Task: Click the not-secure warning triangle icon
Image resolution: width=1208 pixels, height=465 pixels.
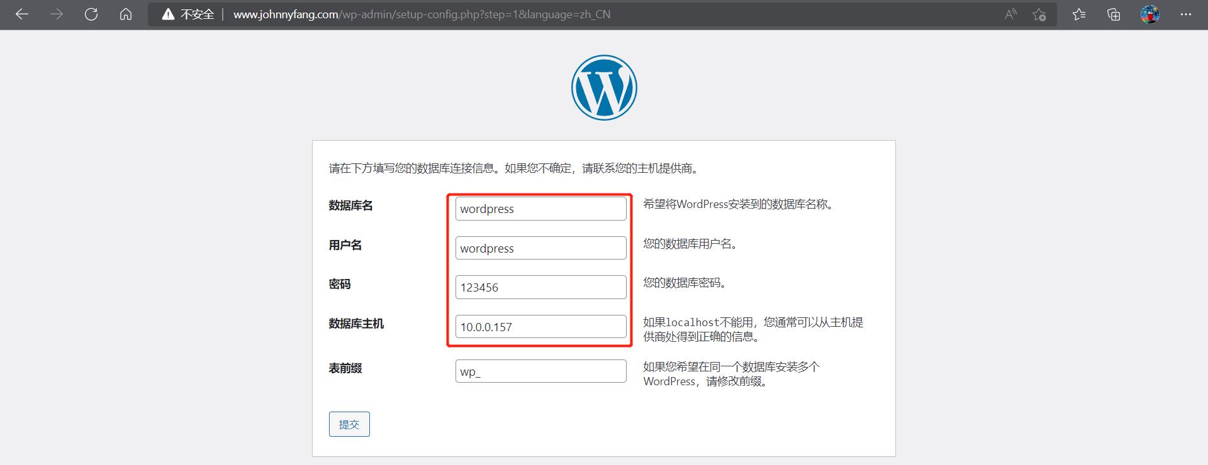Action: 168,14
